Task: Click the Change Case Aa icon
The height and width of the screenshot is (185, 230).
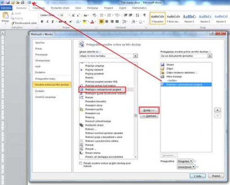Action: (86, 15)
